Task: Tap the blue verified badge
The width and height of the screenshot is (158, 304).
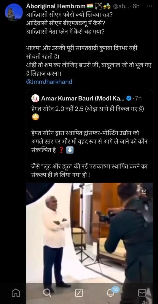Action: click(x=128, y=99)
